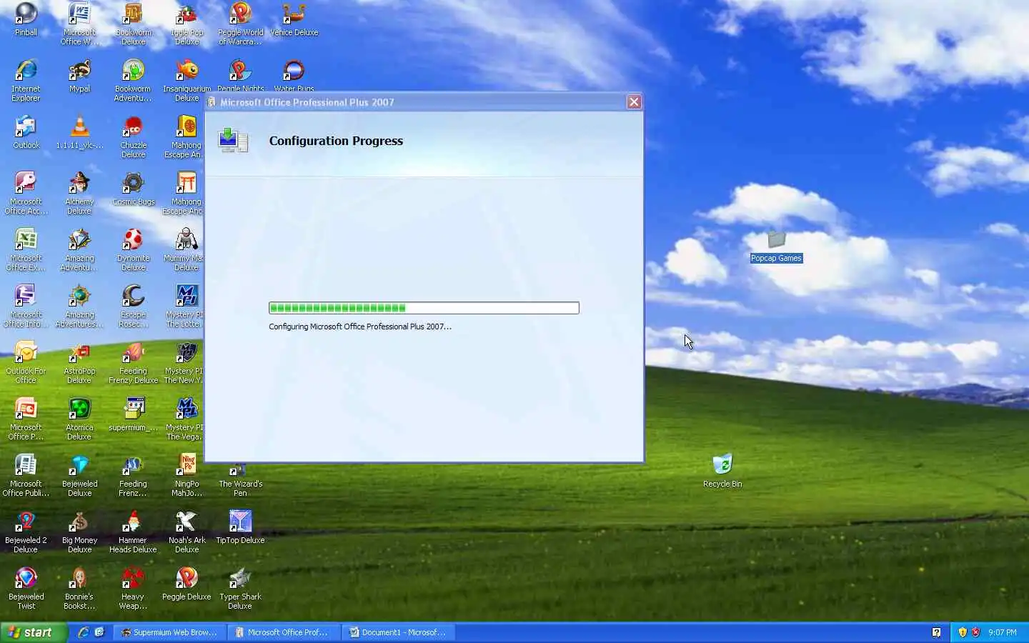This screenshot has width=1029, height=643.
Task: Click the Windows start button
Action: click(34, 632)
